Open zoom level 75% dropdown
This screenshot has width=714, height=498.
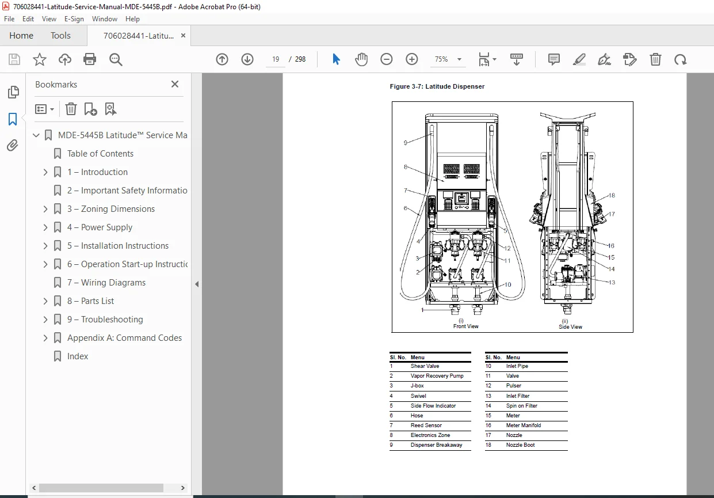pos(448,59)
